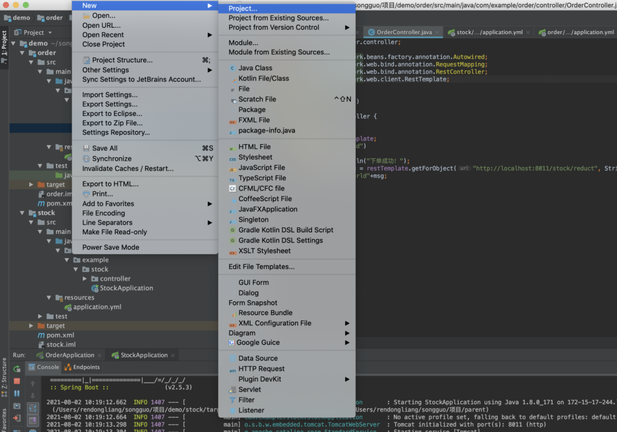Select application.yml under stock resources

click(x=97, y=307)
